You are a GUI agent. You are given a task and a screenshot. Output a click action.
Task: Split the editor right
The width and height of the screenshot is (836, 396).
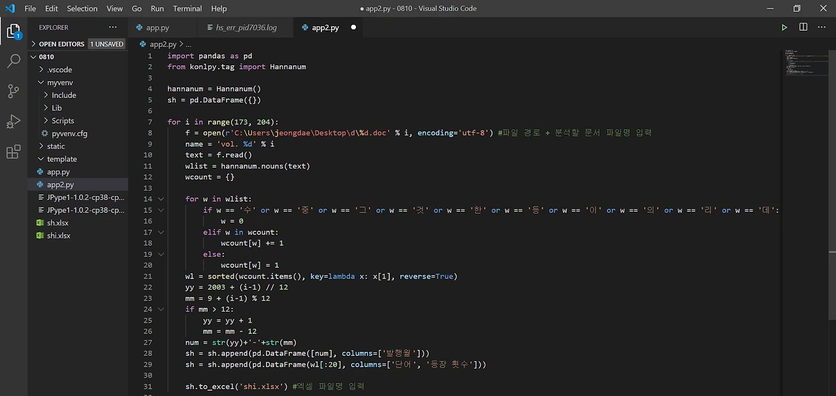pyautogui.click(x=803, y=27)
